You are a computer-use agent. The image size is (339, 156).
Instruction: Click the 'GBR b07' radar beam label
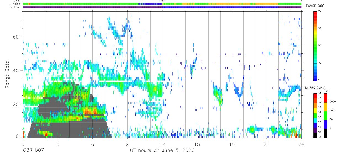pyautogui.click(x=33, y=150)
